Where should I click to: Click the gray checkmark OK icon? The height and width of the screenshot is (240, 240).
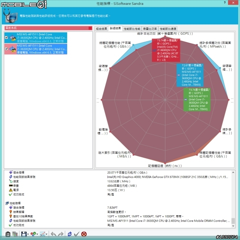pyautogui.click(x=76, y=234)
